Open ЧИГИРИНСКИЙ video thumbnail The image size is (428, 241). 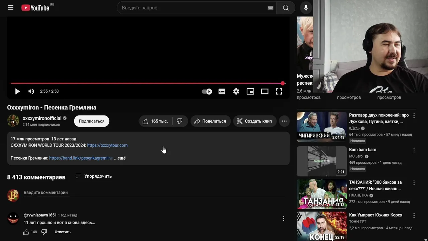(x=322, y=127)
